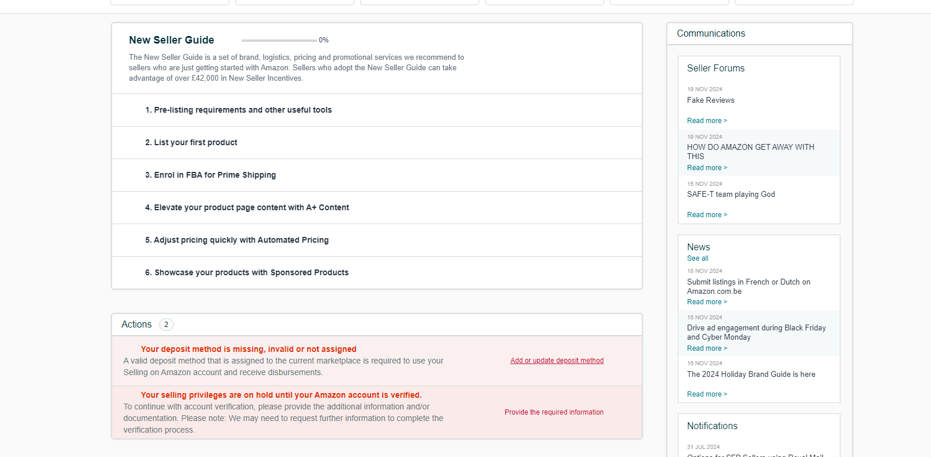Open the Provide the required information link

pyautogui.click(x=554, y=412)
